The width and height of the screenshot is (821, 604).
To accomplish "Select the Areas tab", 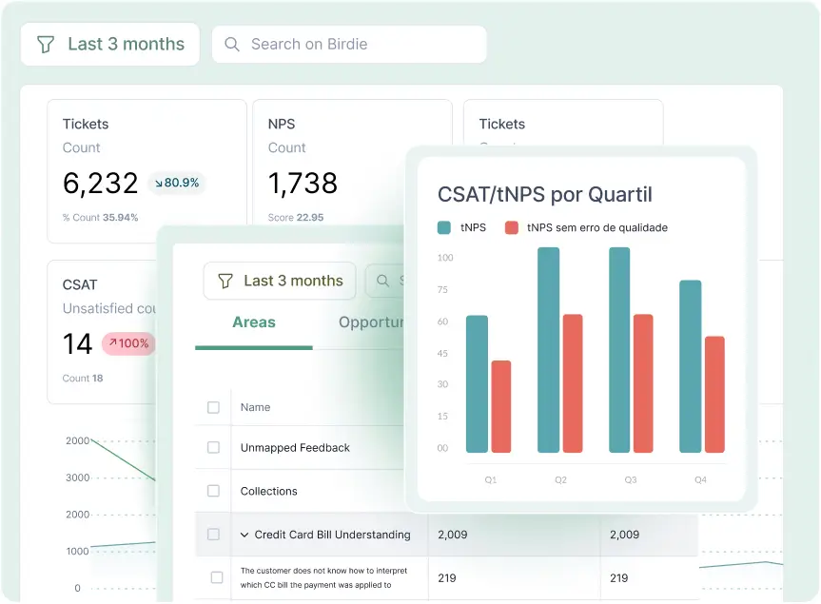I will pyautogui.click(x=253, y=322).
